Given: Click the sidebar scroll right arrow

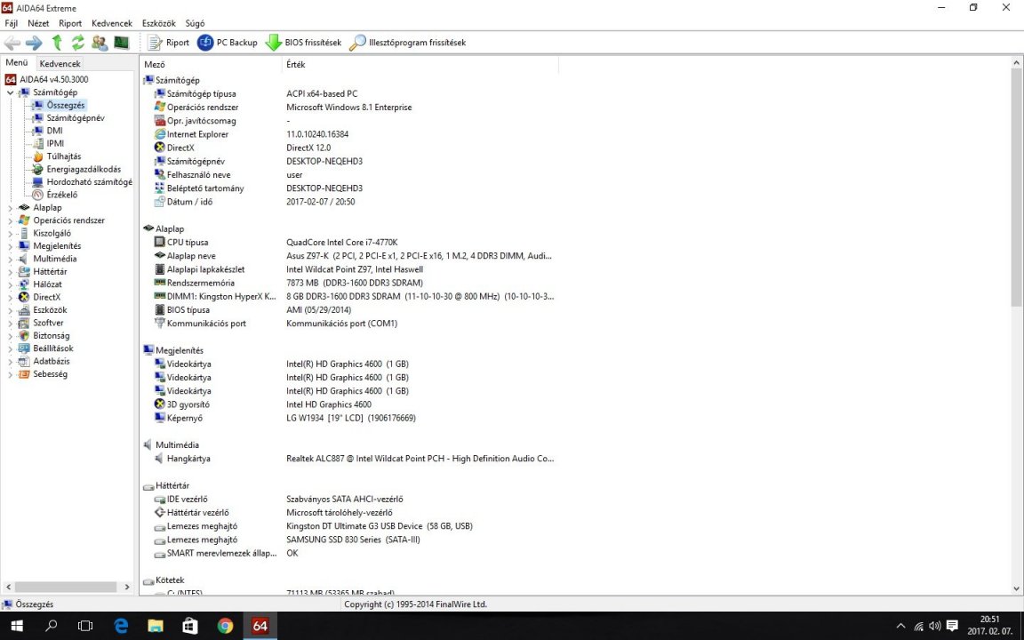Looking at the screenshot, I should [127, 587].
